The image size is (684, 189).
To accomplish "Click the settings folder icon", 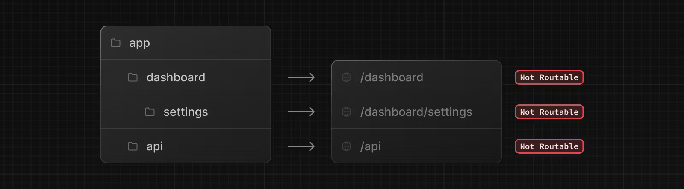I will tap(150, 112).
